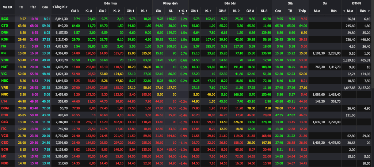Screen dimensions: 374x167
Task: Sort by the Tổng KL header
Action: tap(60, 7)
